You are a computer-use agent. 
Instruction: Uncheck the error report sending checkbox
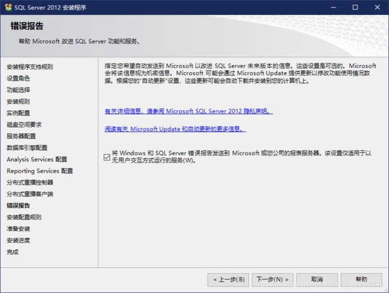pyautogui.click(x=107, y=157)
